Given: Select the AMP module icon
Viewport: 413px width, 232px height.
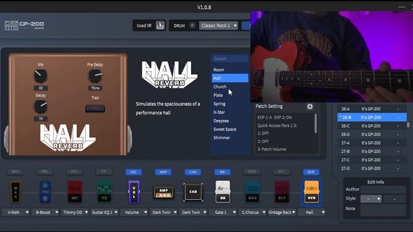Looking at the screenshot, I should [163, 193].
